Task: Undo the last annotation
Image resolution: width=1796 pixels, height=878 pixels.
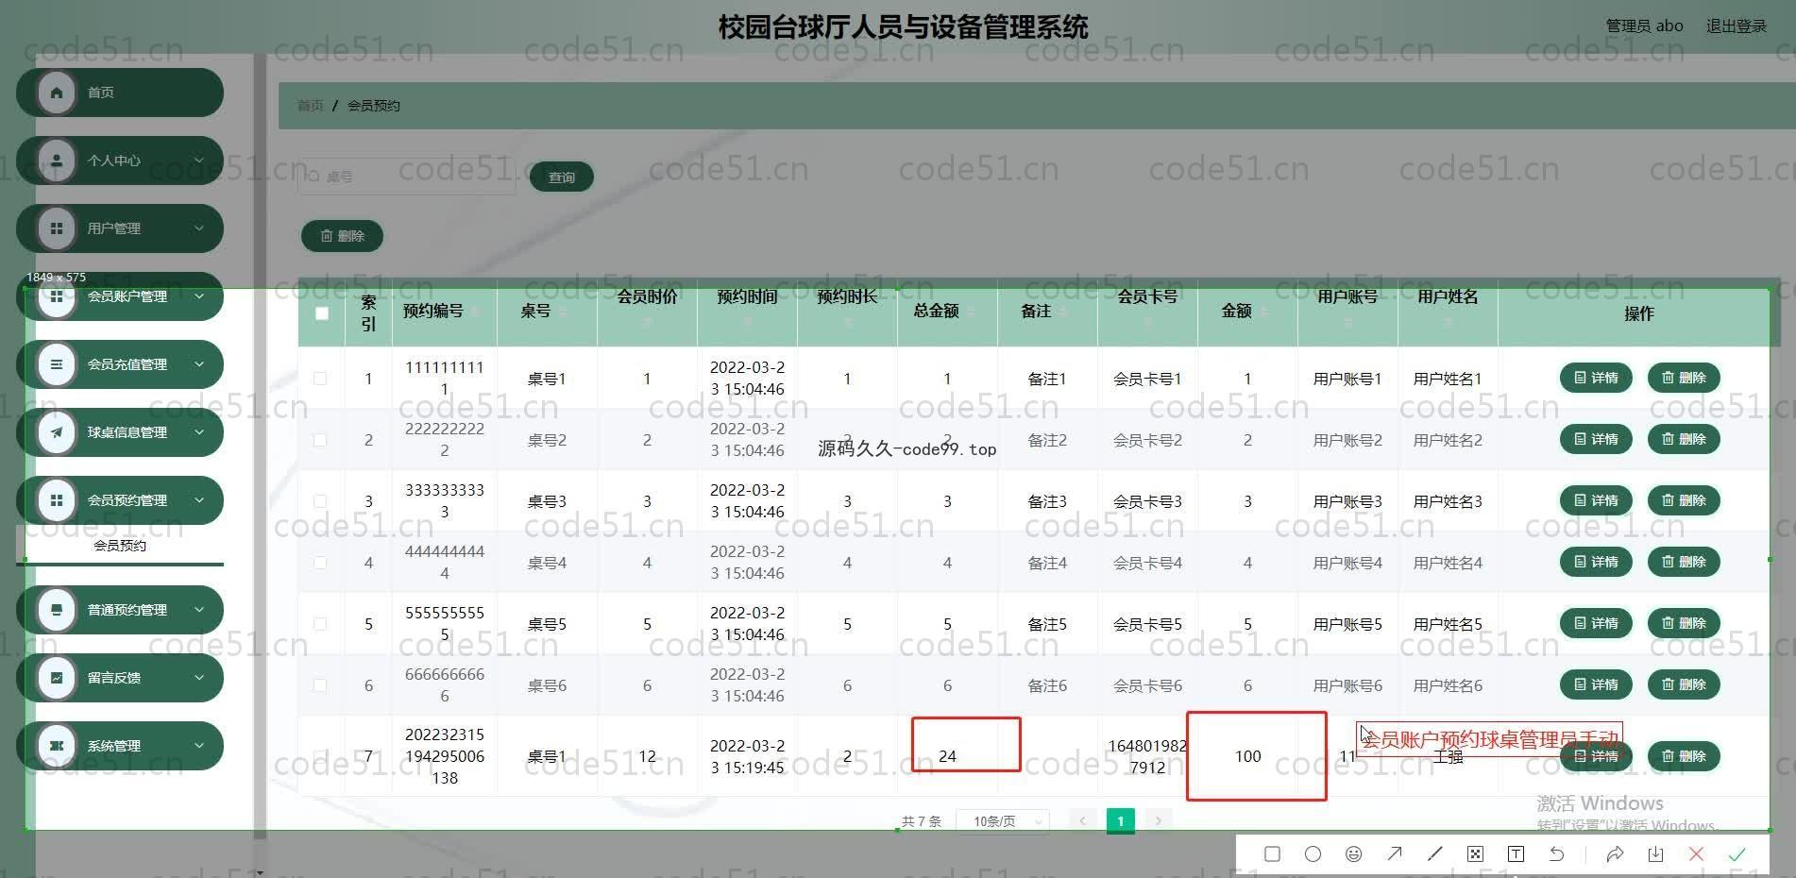Action: click(1556, 854)
